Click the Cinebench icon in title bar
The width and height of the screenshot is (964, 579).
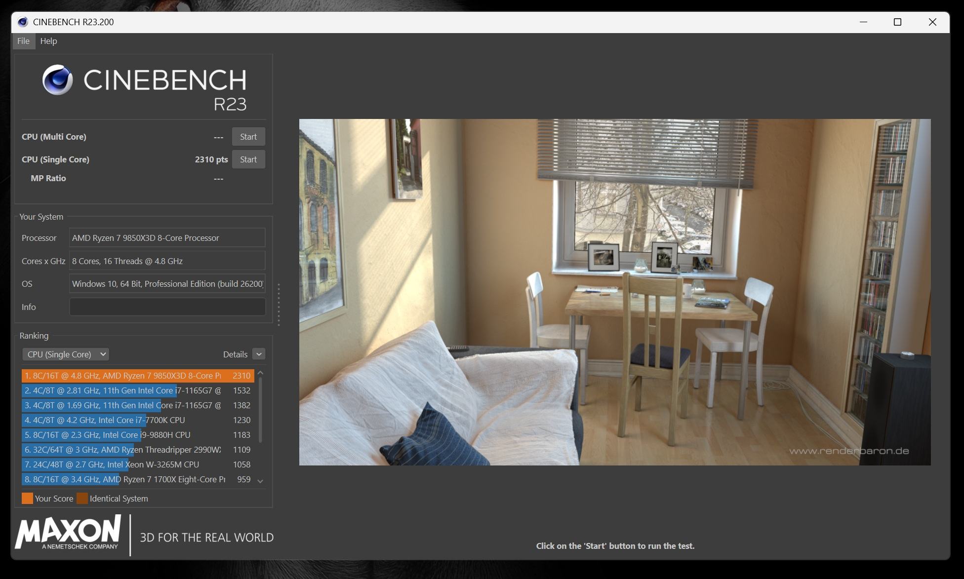pyautogui.click(x=22, y=22)
